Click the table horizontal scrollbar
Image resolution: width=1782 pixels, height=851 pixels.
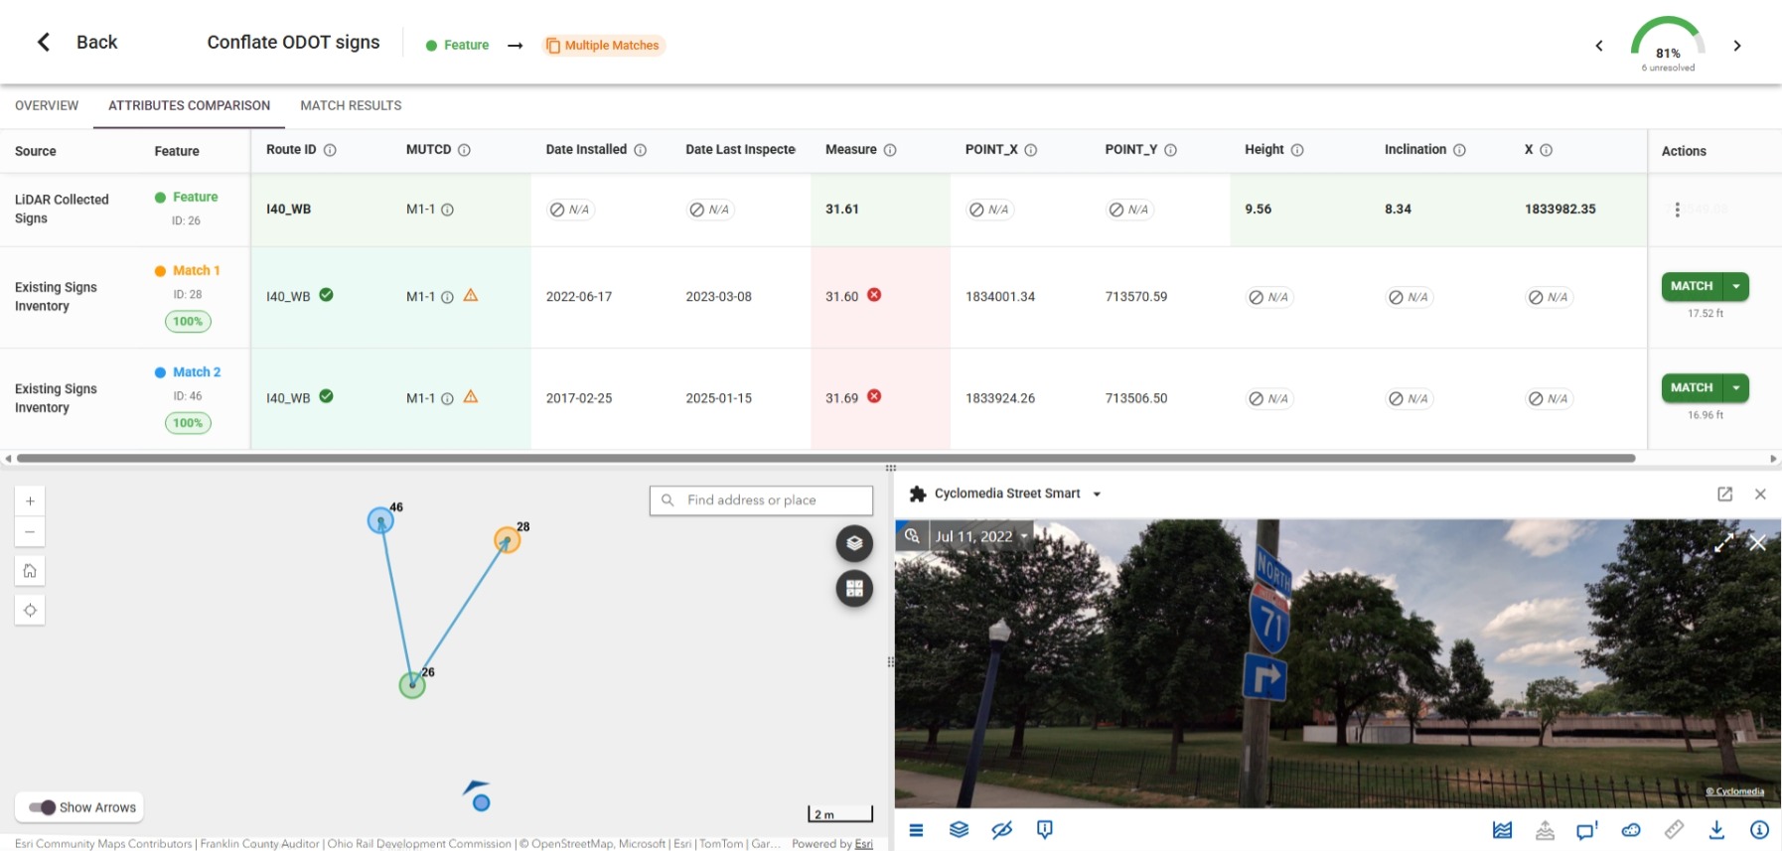[x=826, y=458]
